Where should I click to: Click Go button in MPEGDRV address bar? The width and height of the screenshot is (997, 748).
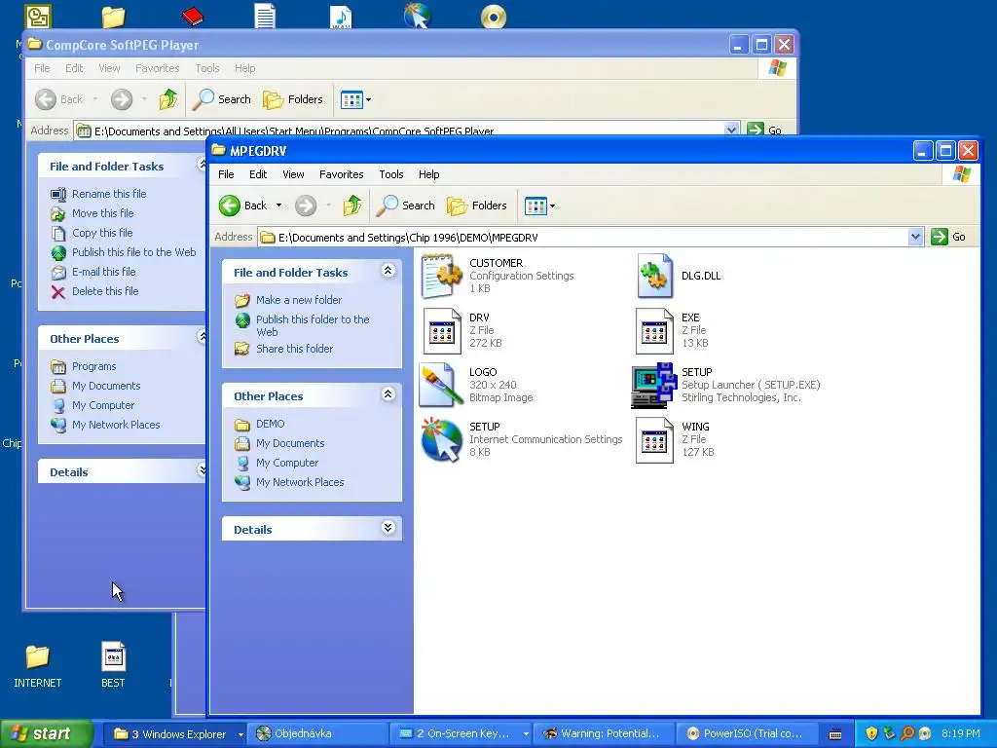948,238
